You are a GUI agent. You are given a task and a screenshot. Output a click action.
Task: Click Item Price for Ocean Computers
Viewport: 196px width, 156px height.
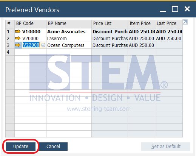pos(141,45)
